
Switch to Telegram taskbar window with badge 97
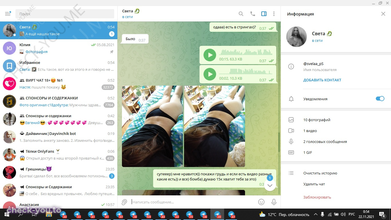point(119,214)
